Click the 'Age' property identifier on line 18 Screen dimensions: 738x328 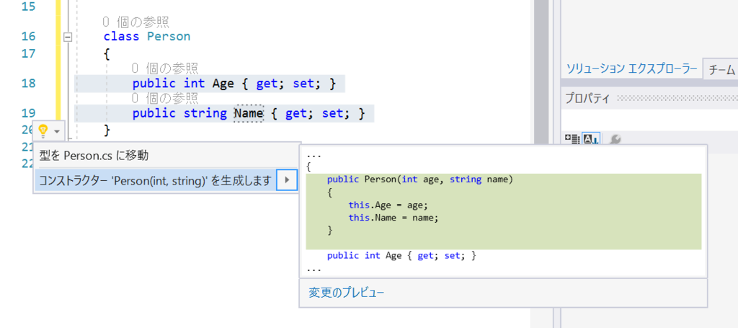pos(223,84)
